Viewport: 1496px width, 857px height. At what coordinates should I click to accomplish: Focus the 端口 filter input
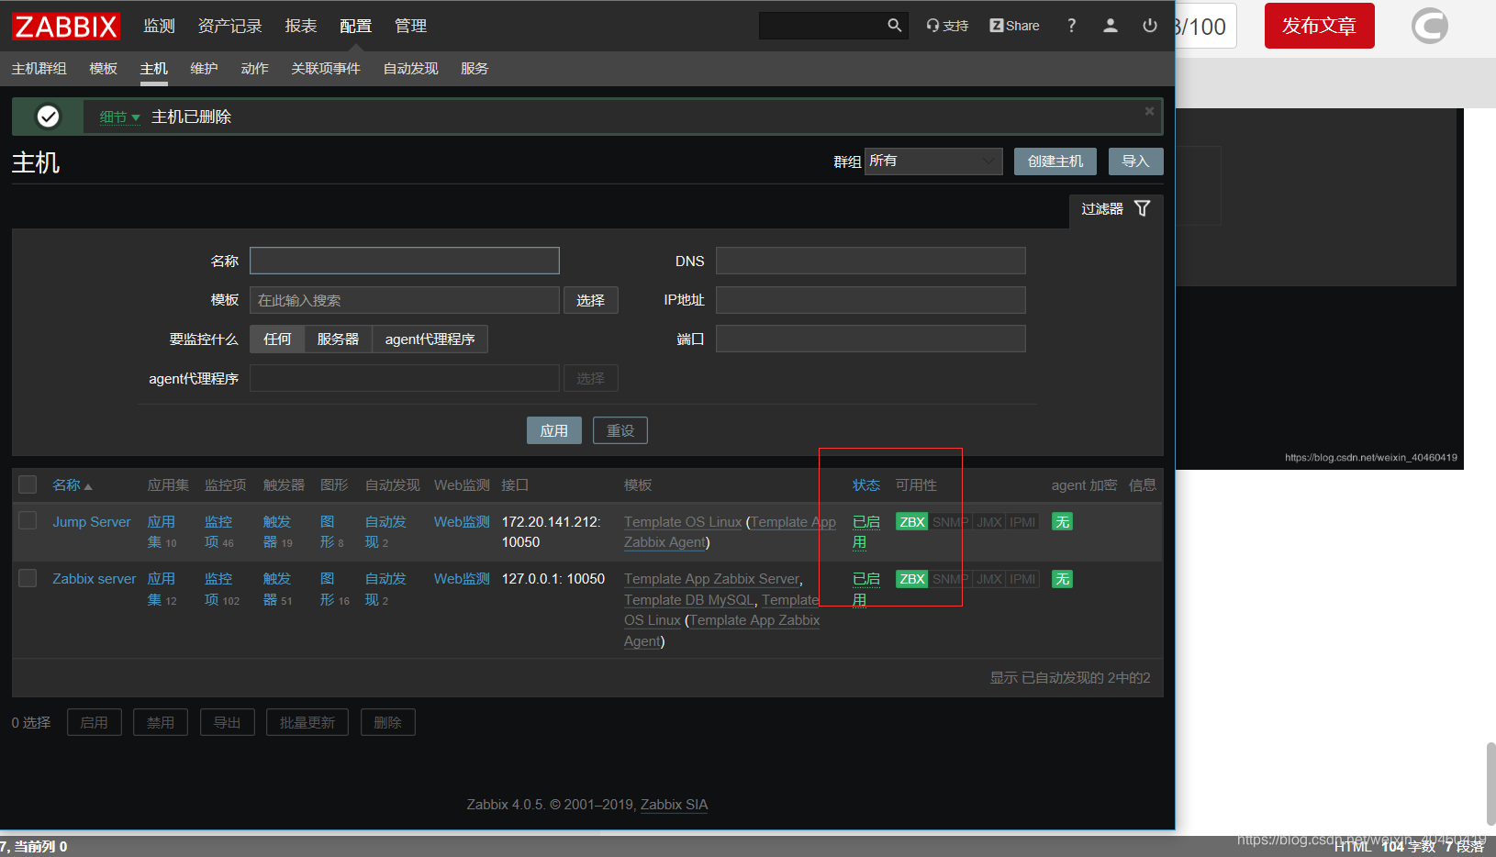(870, 339)
